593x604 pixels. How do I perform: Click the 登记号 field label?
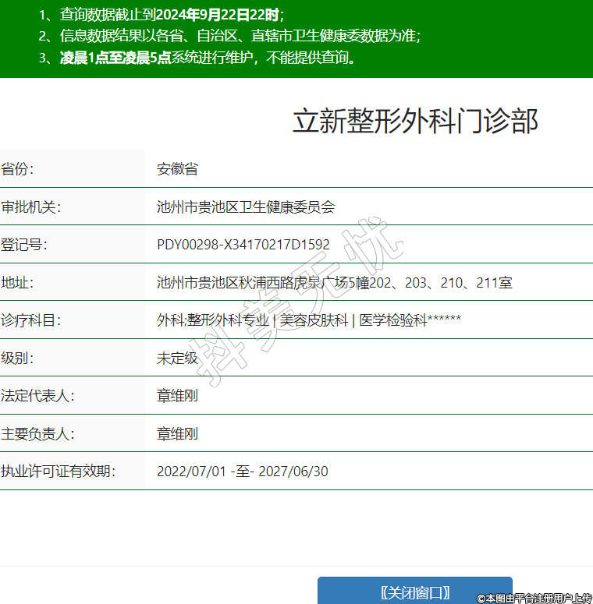(24, 245)
